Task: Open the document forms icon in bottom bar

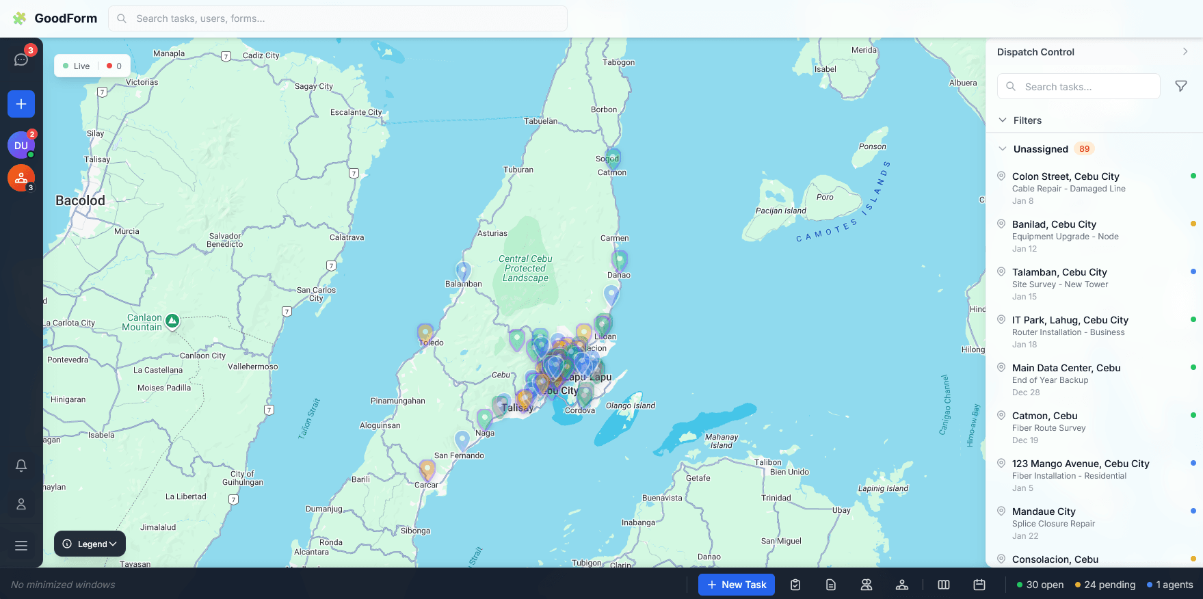Action: coord(831,585)
